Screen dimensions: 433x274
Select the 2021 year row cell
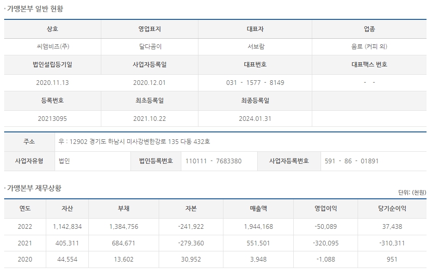pos(25,244)
